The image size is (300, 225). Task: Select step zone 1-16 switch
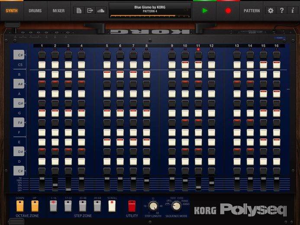53,206
